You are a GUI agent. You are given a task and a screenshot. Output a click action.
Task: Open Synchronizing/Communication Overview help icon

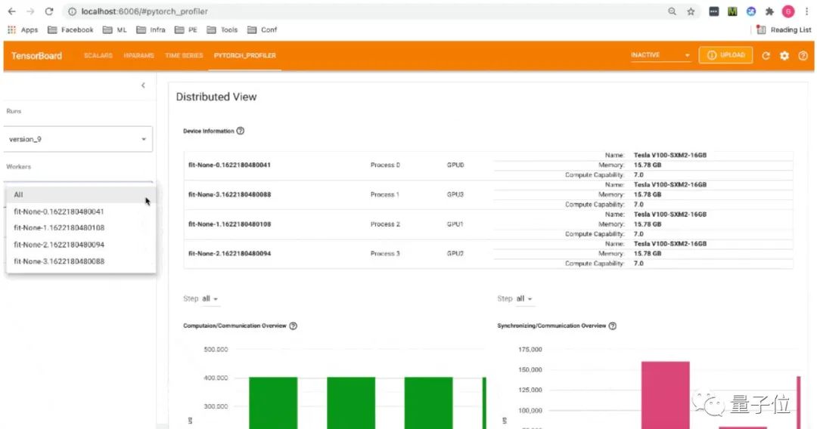click(613, 326)
